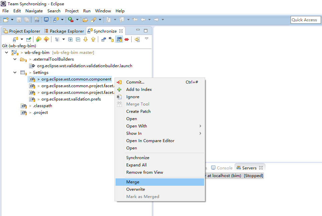Click the Pull cloud icon with green arrow
The image size is (322, 216).
(x=39, y=39)
